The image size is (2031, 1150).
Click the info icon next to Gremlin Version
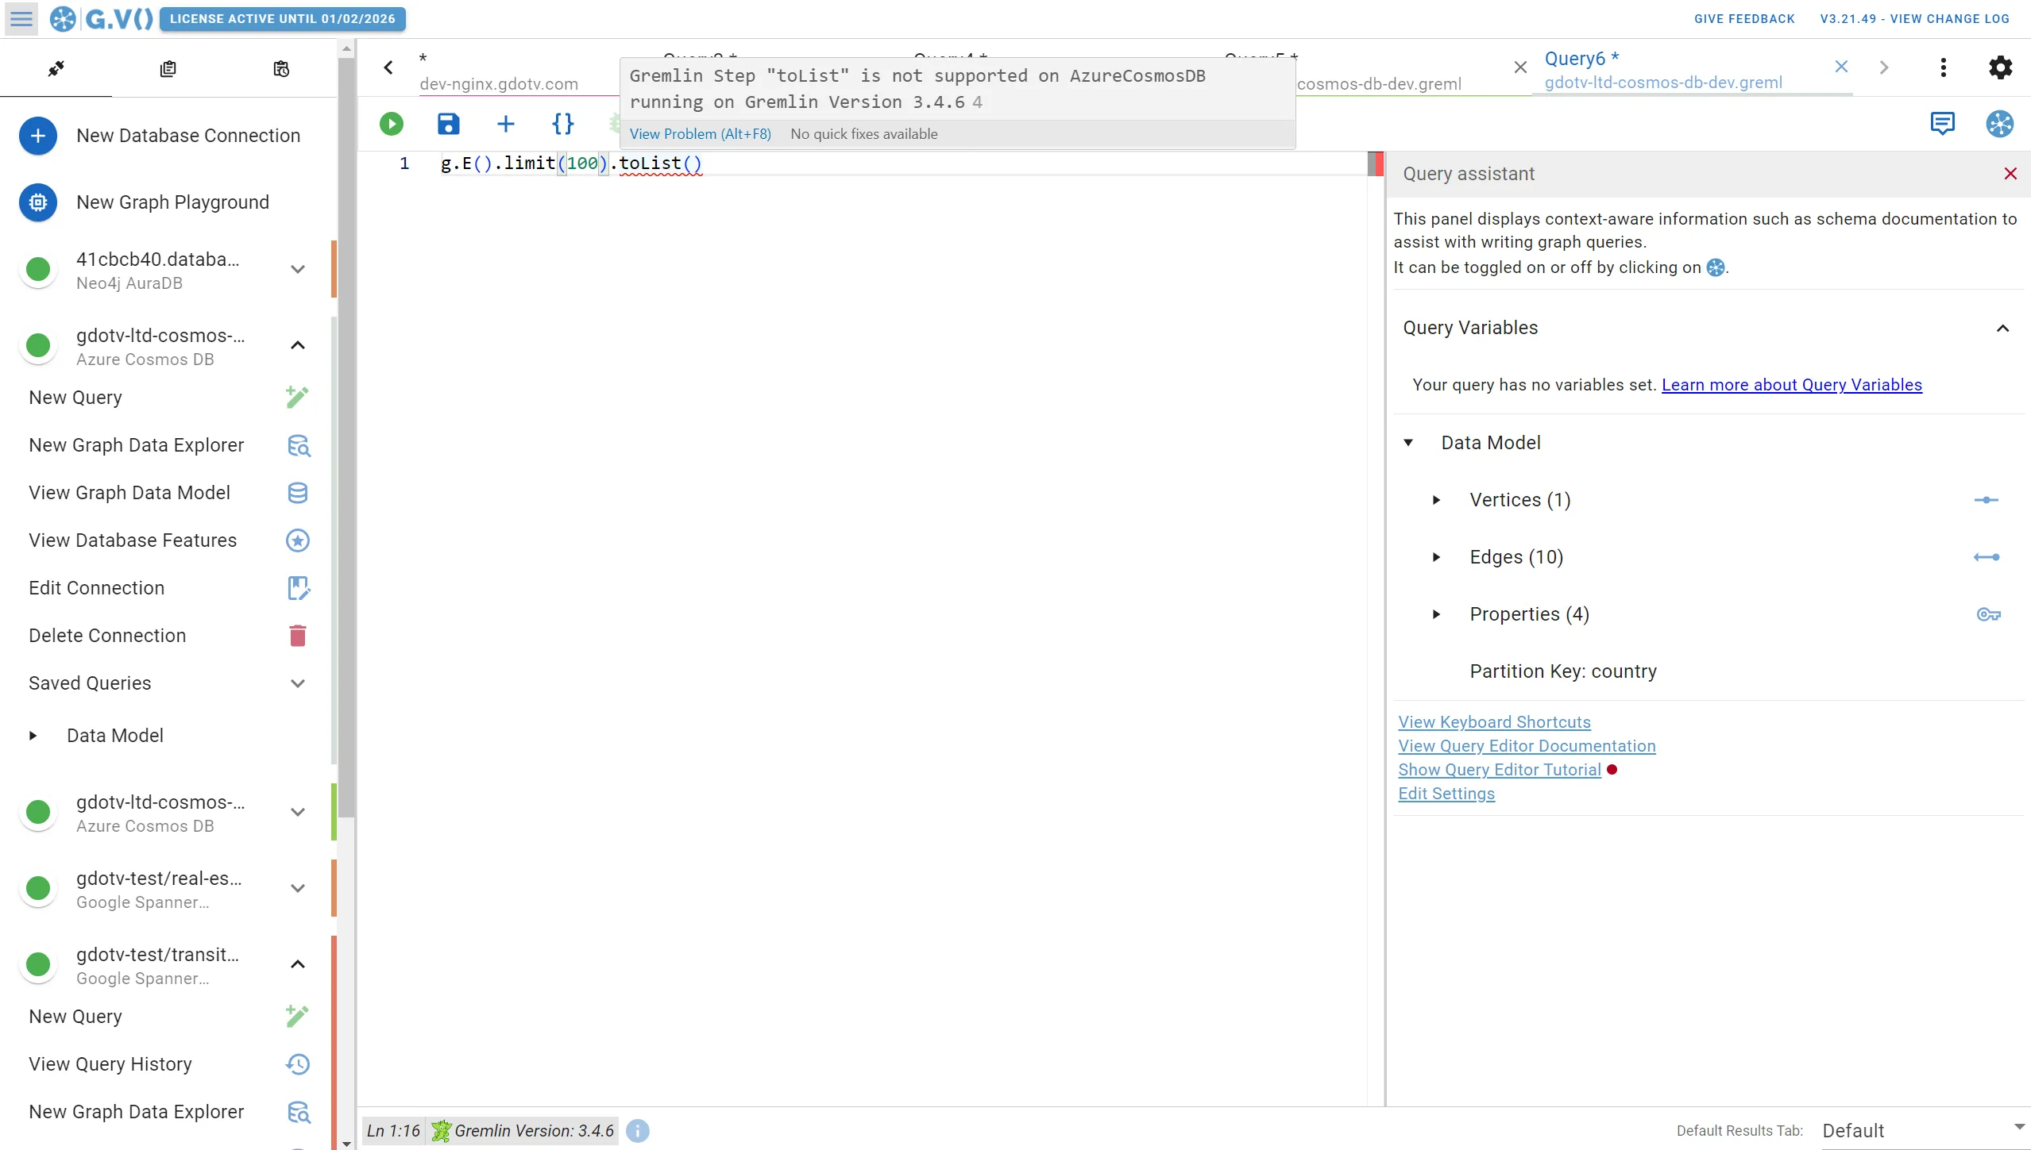[x=637, y=1131]
